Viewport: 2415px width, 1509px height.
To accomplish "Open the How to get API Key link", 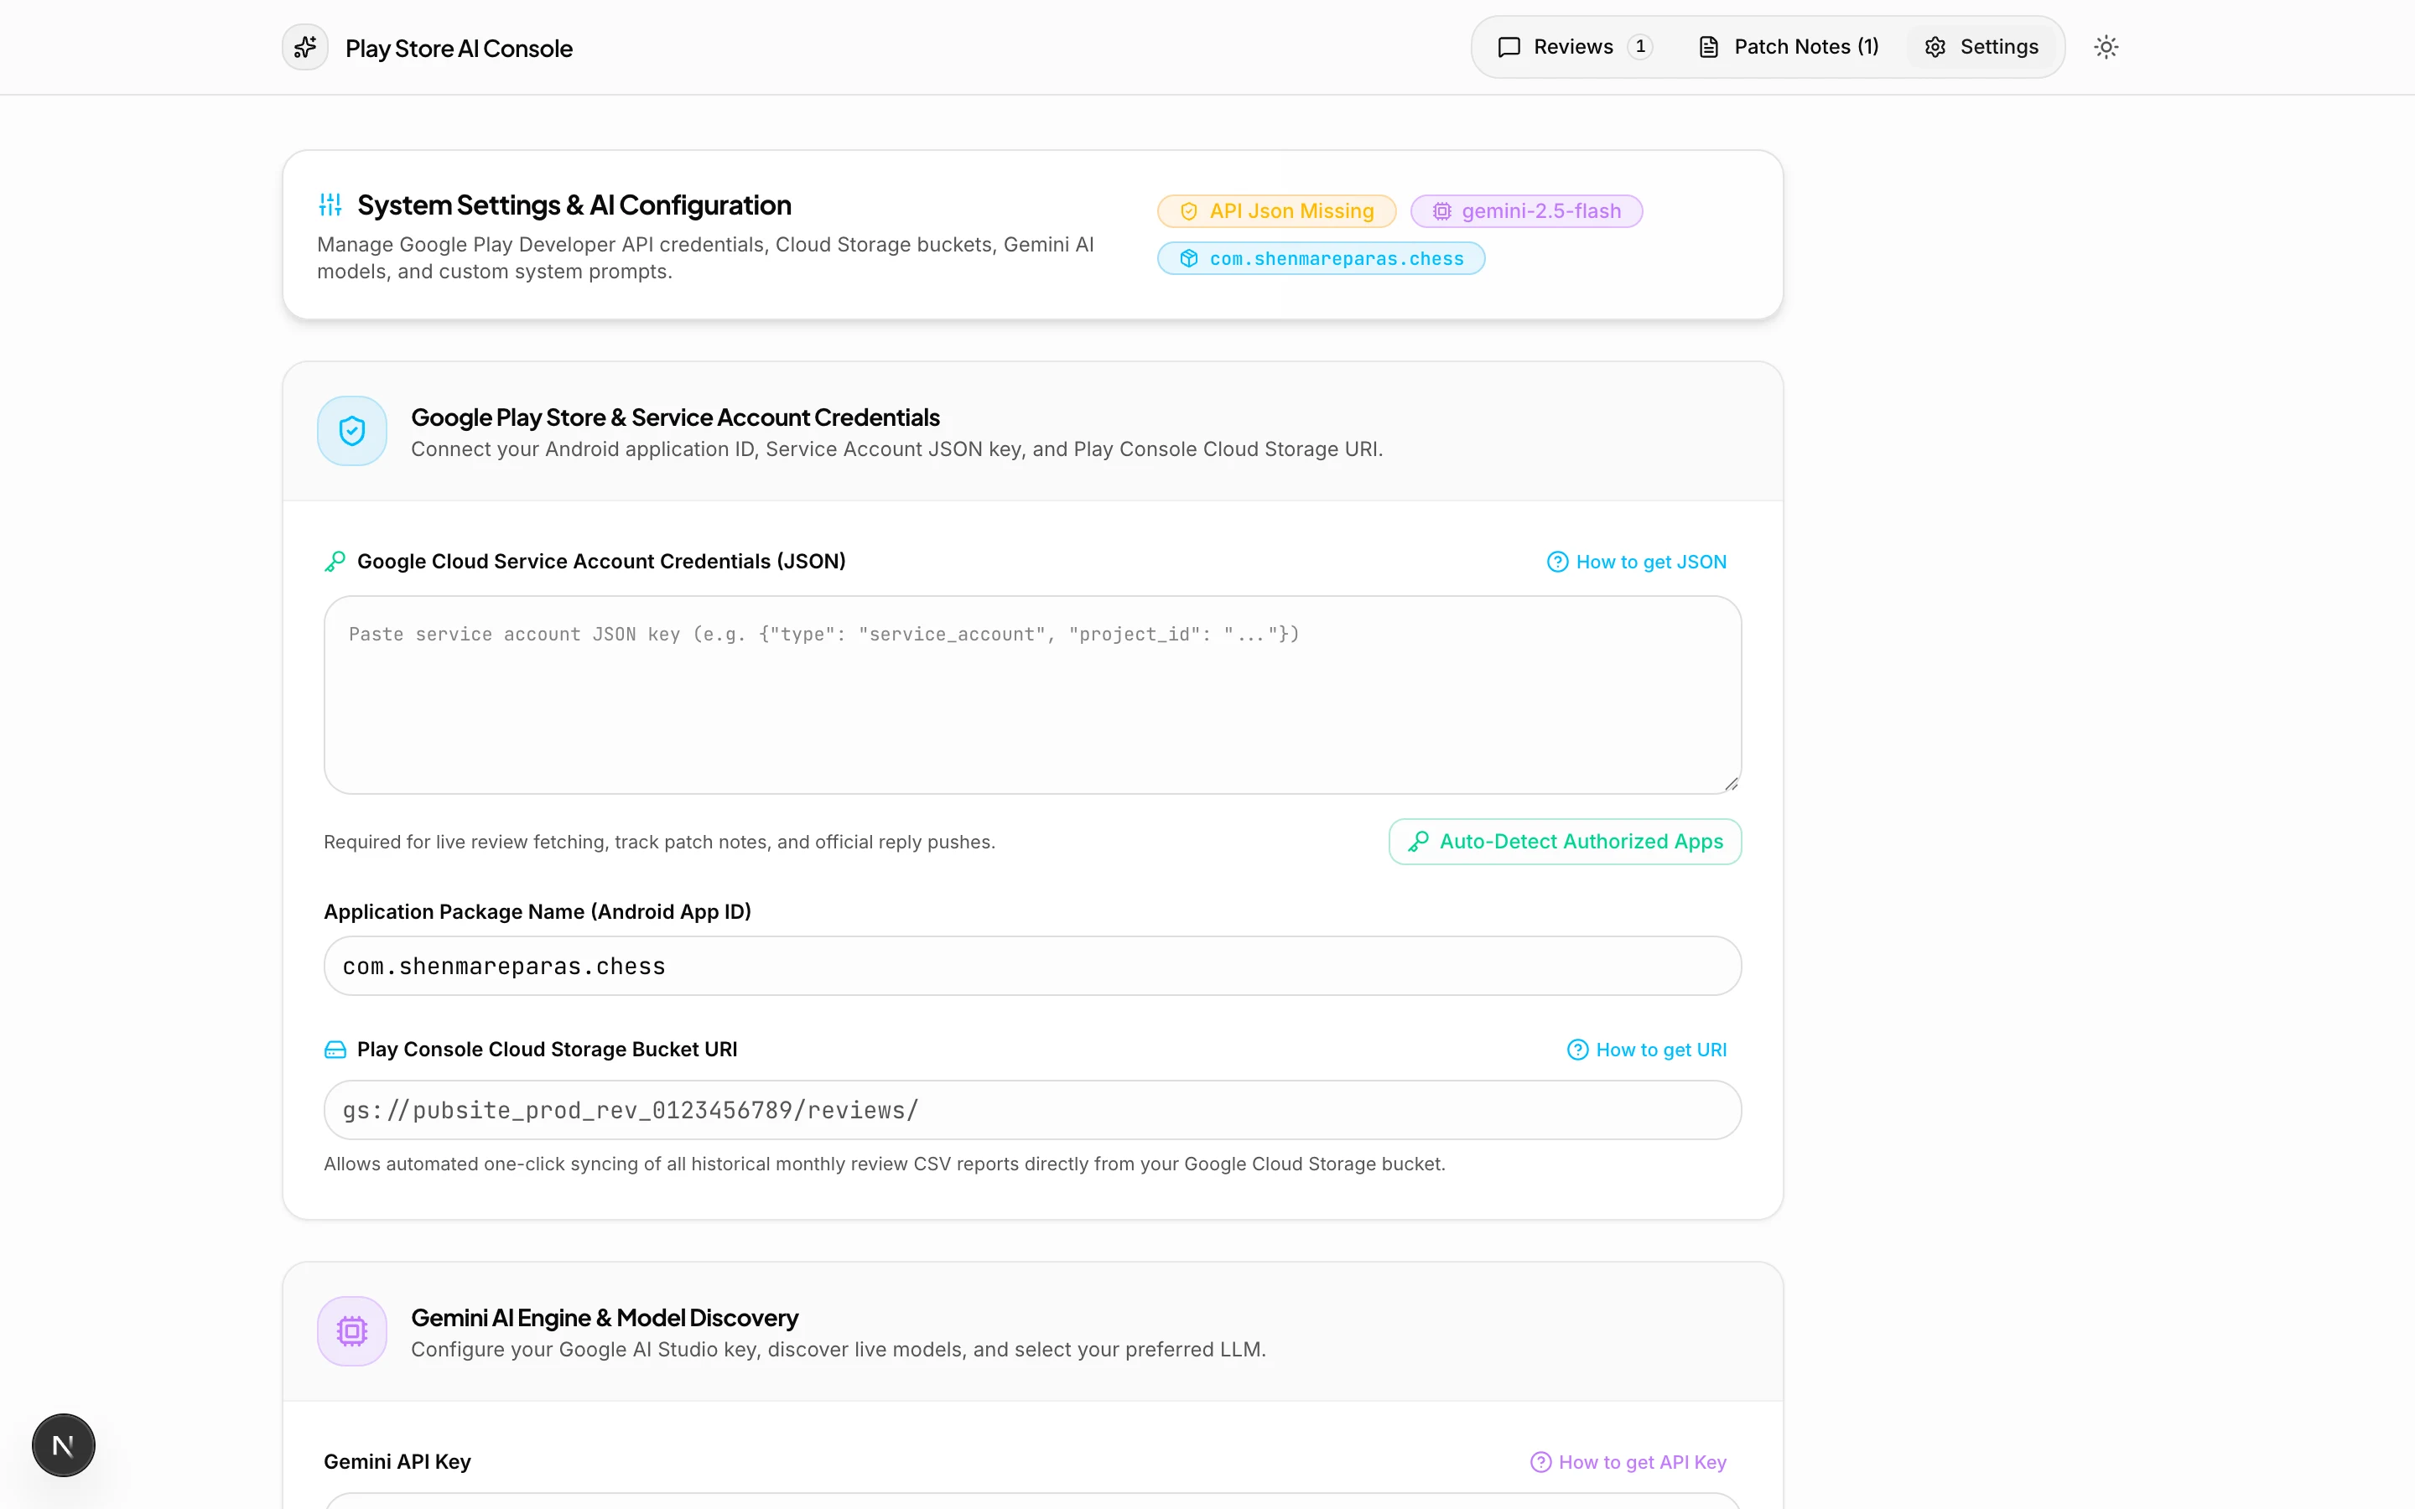I will click(x=1628, y=1462).
